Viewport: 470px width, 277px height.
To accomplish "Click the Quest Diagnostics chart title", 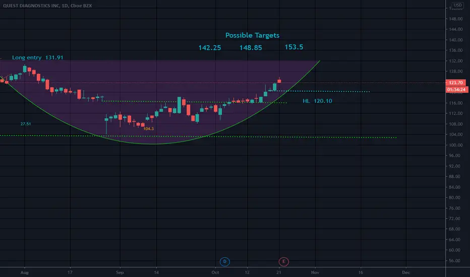I will pyautogui.click(x=47, y=6).
